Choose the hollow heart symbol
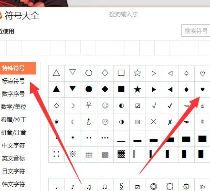Screen dimensions: 210x191 click(202, 73)
